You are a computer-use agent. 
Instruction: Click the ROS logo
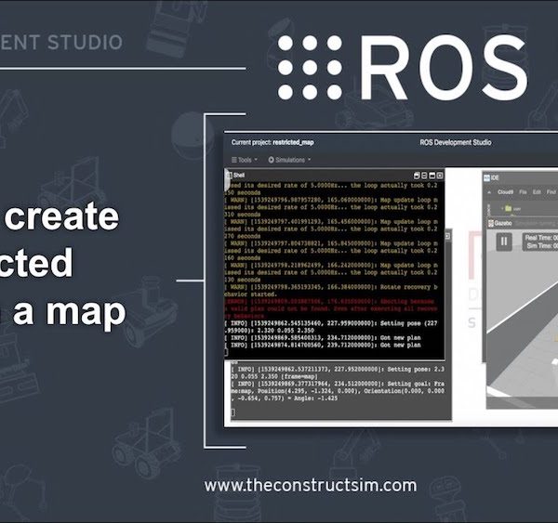click(x=403, y=67)
